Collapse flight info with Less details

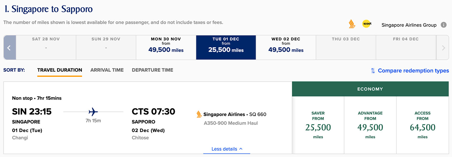coord(227,149)
